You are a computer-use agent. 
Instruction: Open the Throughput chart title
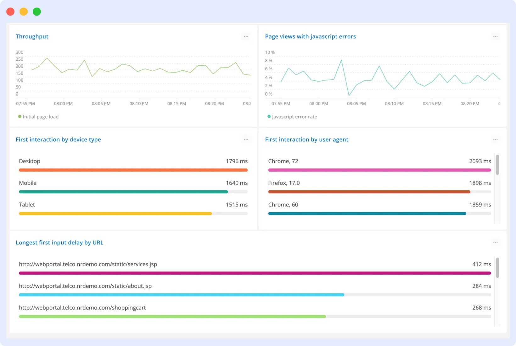(x=32, y=36)
